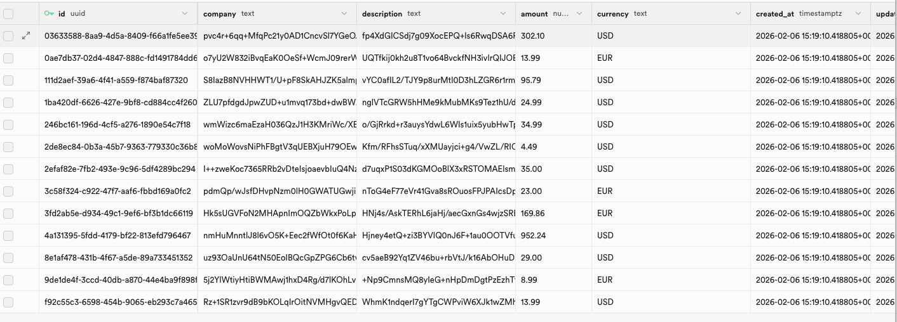
Task: Expand the description column options chevron
Action: click(503, 13)
